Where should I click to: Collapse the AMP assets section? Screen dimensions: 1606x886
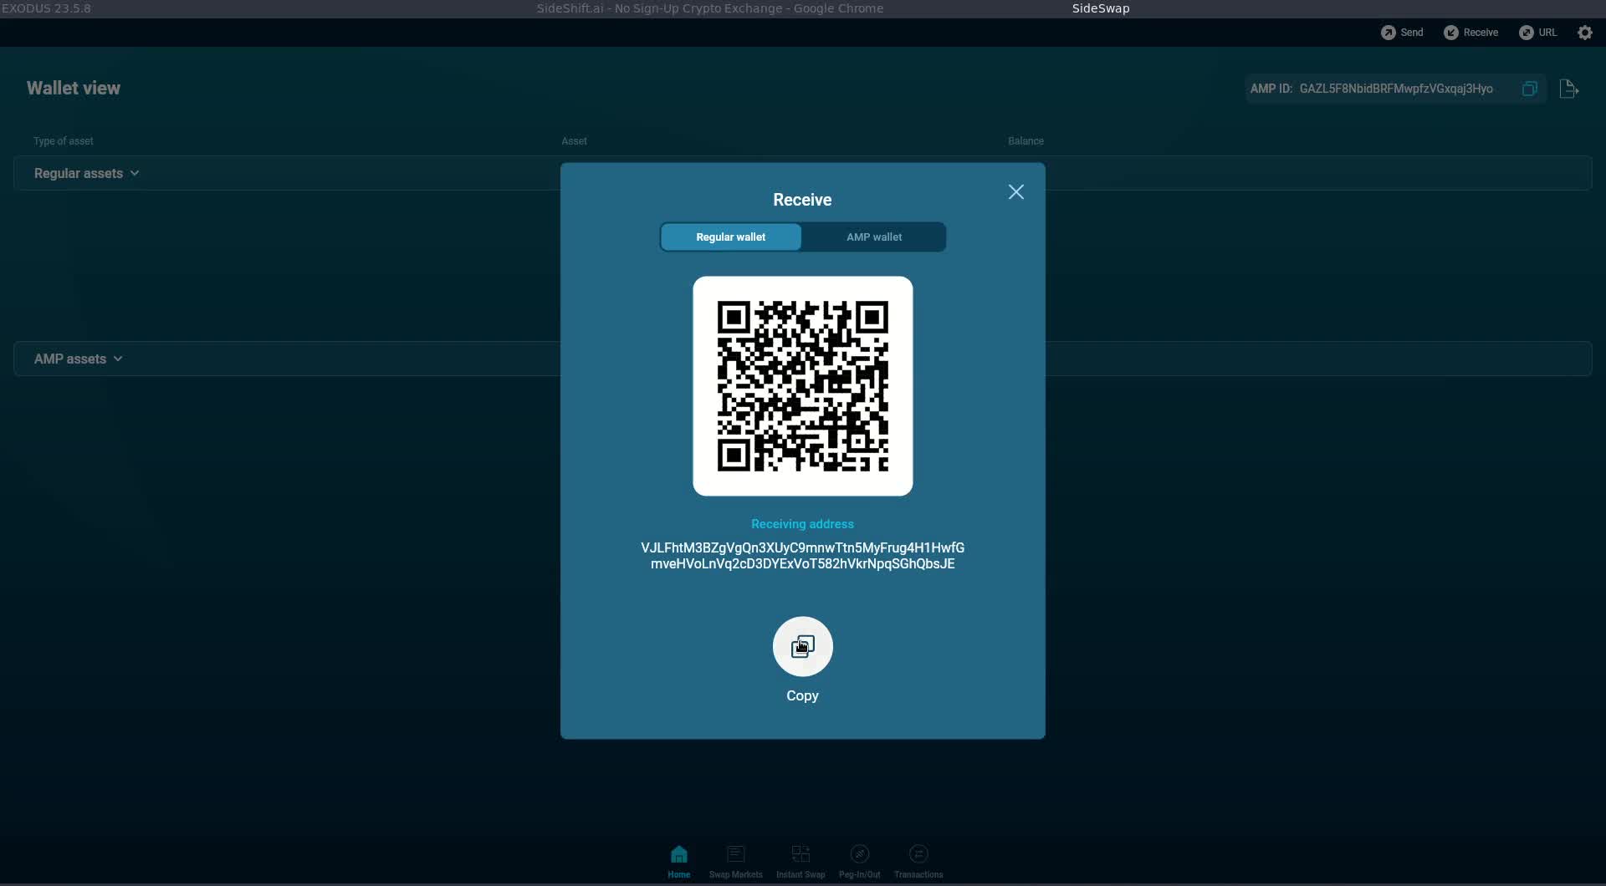tap(78, 359)
